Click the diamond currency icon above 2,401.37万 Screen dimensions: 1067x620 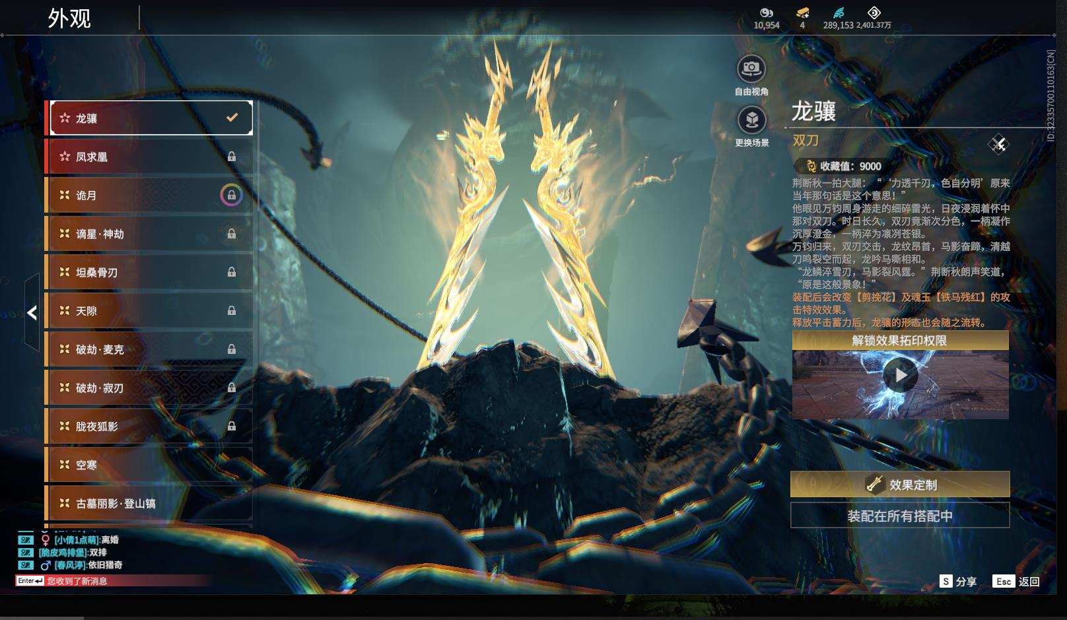click(874, 13)
